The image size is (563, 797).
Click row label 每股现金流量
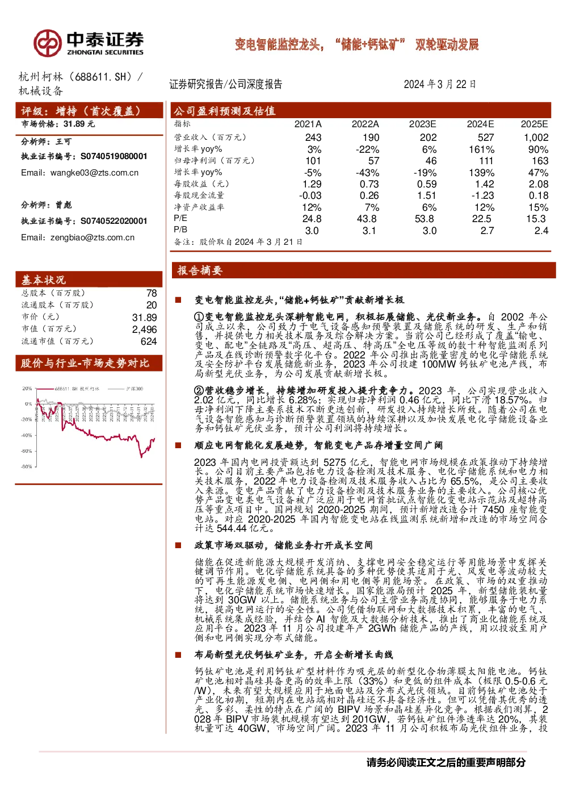199,195
